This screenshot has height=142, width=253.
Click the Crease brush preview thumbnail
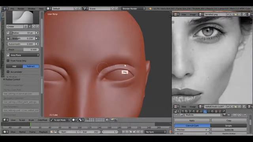click(x=23, y=17)
